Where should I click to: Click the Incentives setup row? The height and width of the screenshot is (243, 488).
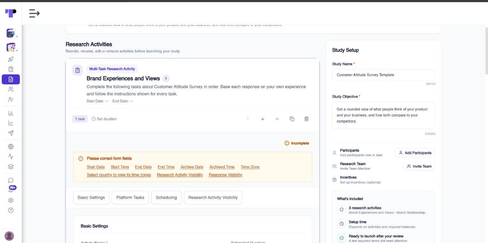pyautogui.click(x=384, y=180)
